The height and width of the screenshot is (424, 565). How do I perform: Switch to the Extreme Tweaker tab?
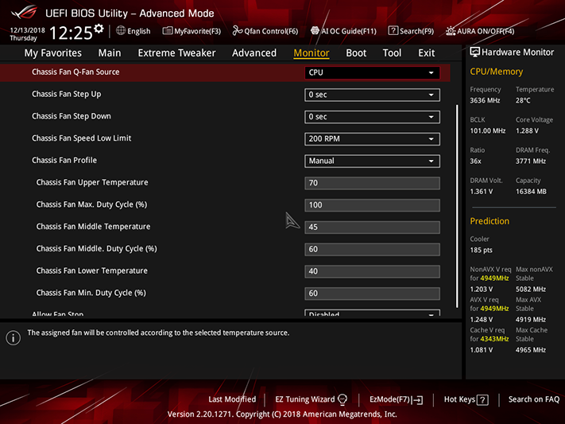coord(176,53)
